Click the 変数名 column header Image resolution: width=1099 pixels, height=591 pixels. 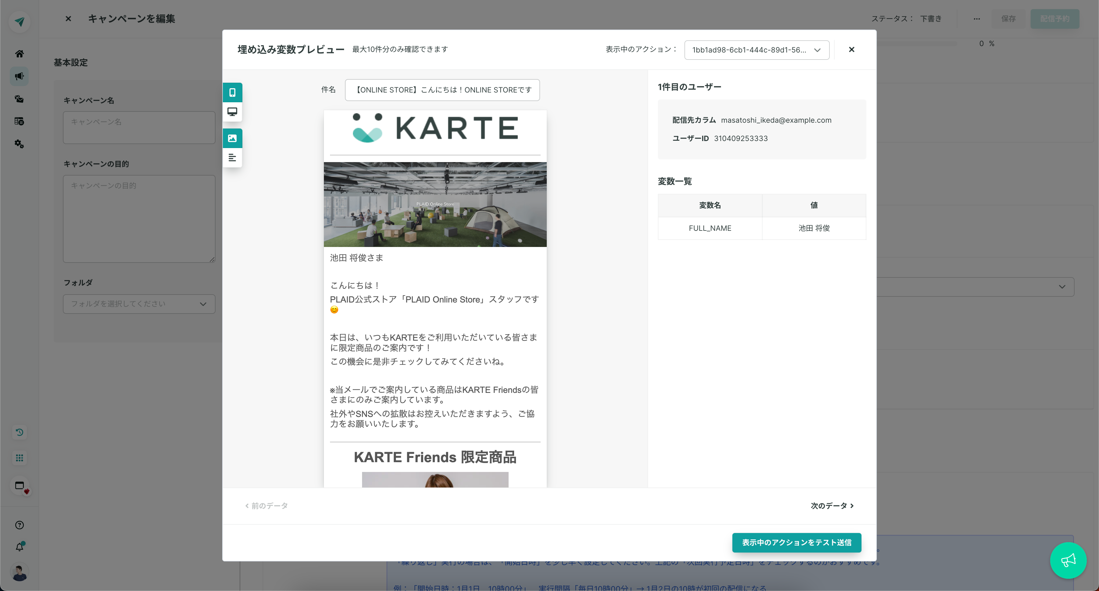tap(710, 205)
